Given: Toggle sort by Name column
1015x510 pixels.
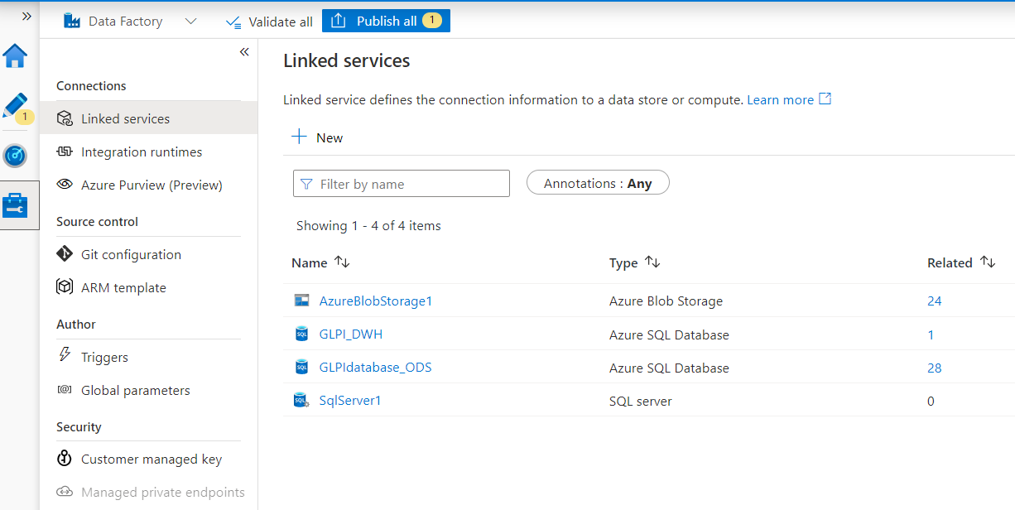Looking at the screenshot, I should (x=340, y=262).
